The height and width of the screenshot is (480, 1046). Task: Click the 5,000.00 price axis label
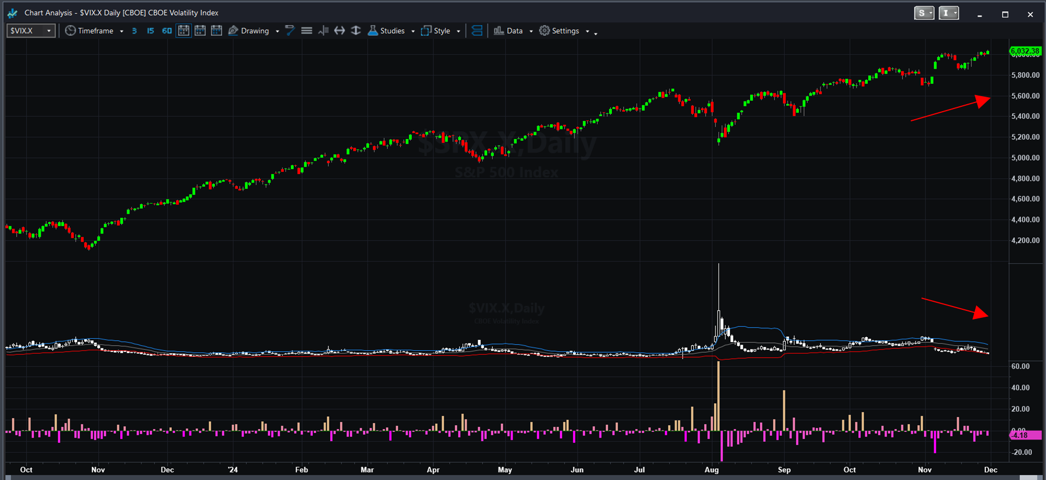[x=1025, y=158]
